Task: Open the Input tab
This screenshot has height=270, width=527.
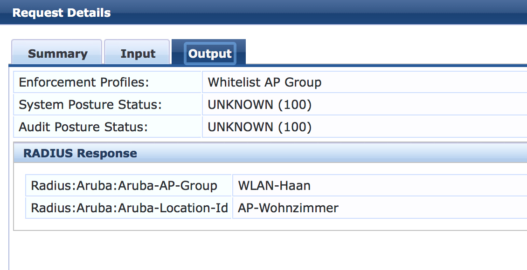Action: [138, 54]
